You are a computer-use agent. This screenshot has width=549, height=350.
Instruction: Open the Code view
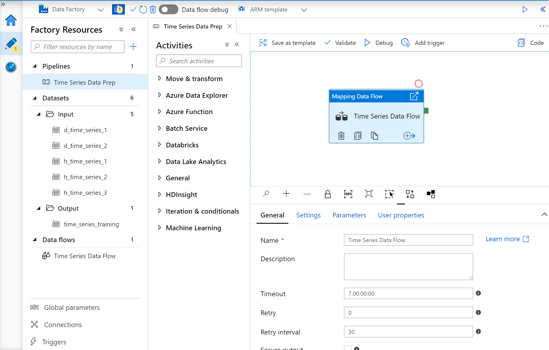tap(531, 43)
